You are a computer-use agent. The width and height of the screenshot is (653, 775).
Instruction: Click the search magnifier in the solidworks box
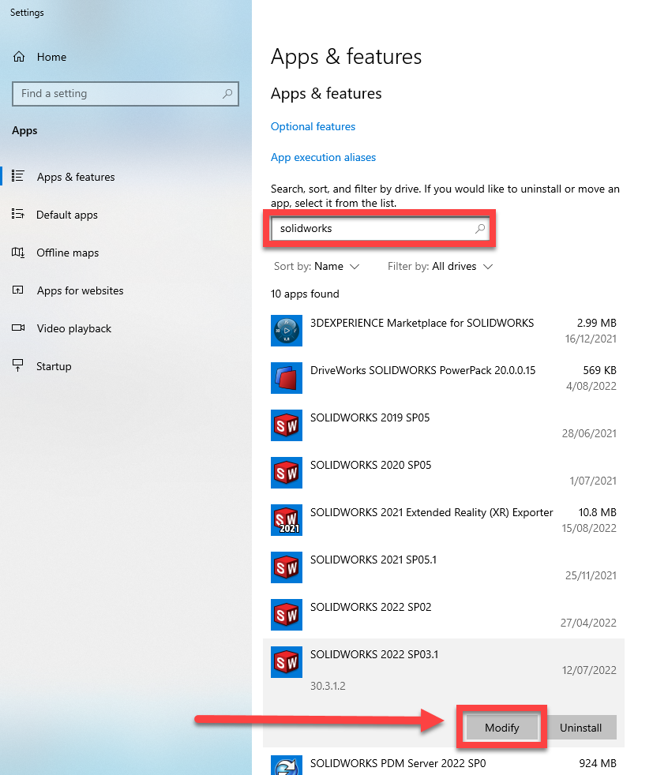click(480, 228)
